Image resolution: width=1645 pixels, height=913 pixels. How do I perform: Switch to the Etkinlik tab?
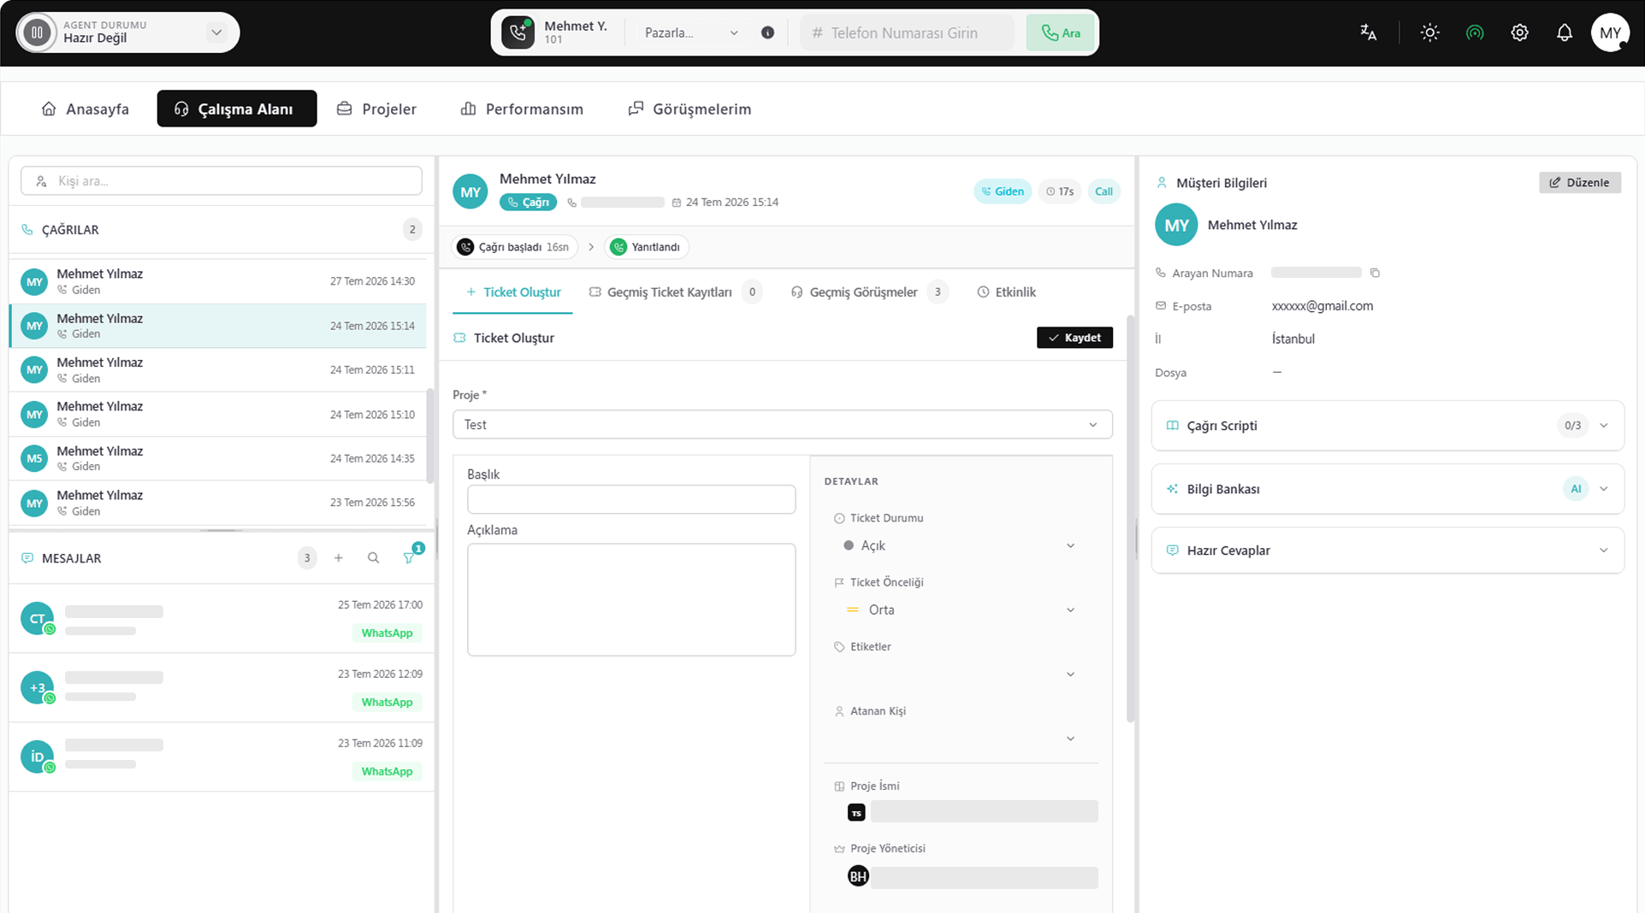(x=1007, y=292)
